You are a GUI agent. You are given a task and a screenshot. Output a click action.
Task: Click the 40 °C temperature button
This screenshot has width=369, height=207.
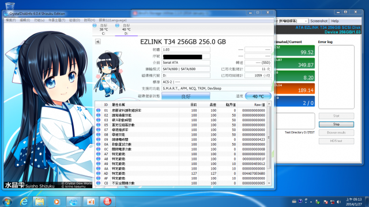coord(258,96)
